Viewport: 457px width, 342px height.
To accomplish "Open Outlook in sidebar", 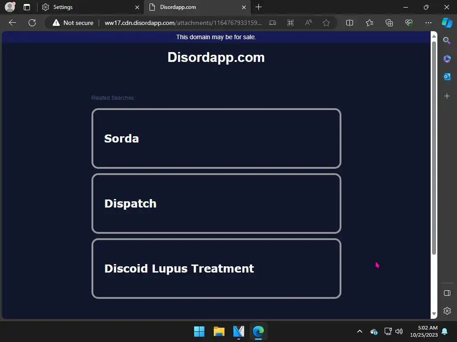I will pos(447,77).
